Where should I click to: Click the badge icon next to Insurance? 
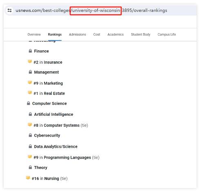[30, 61]
